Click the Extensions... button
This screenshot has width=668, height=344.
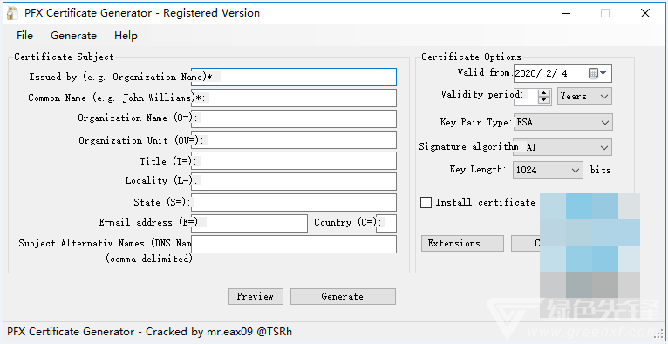(x=462, y=244)
